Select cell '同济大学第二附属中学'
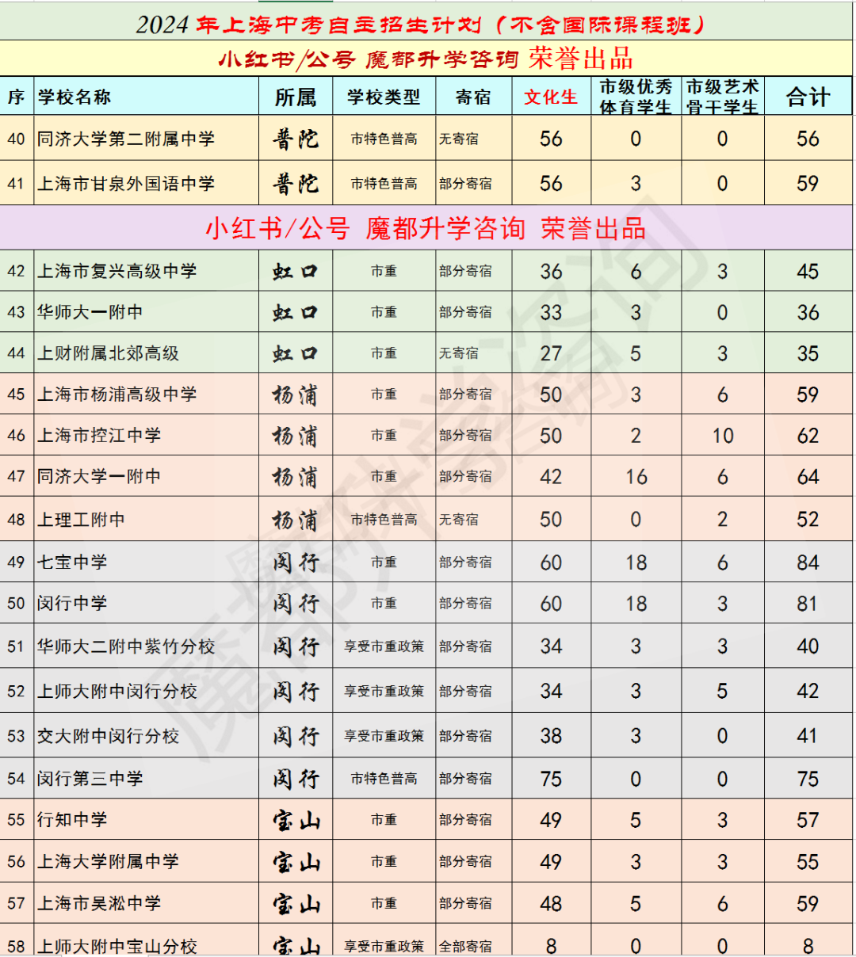 click(x=147, y=139)
